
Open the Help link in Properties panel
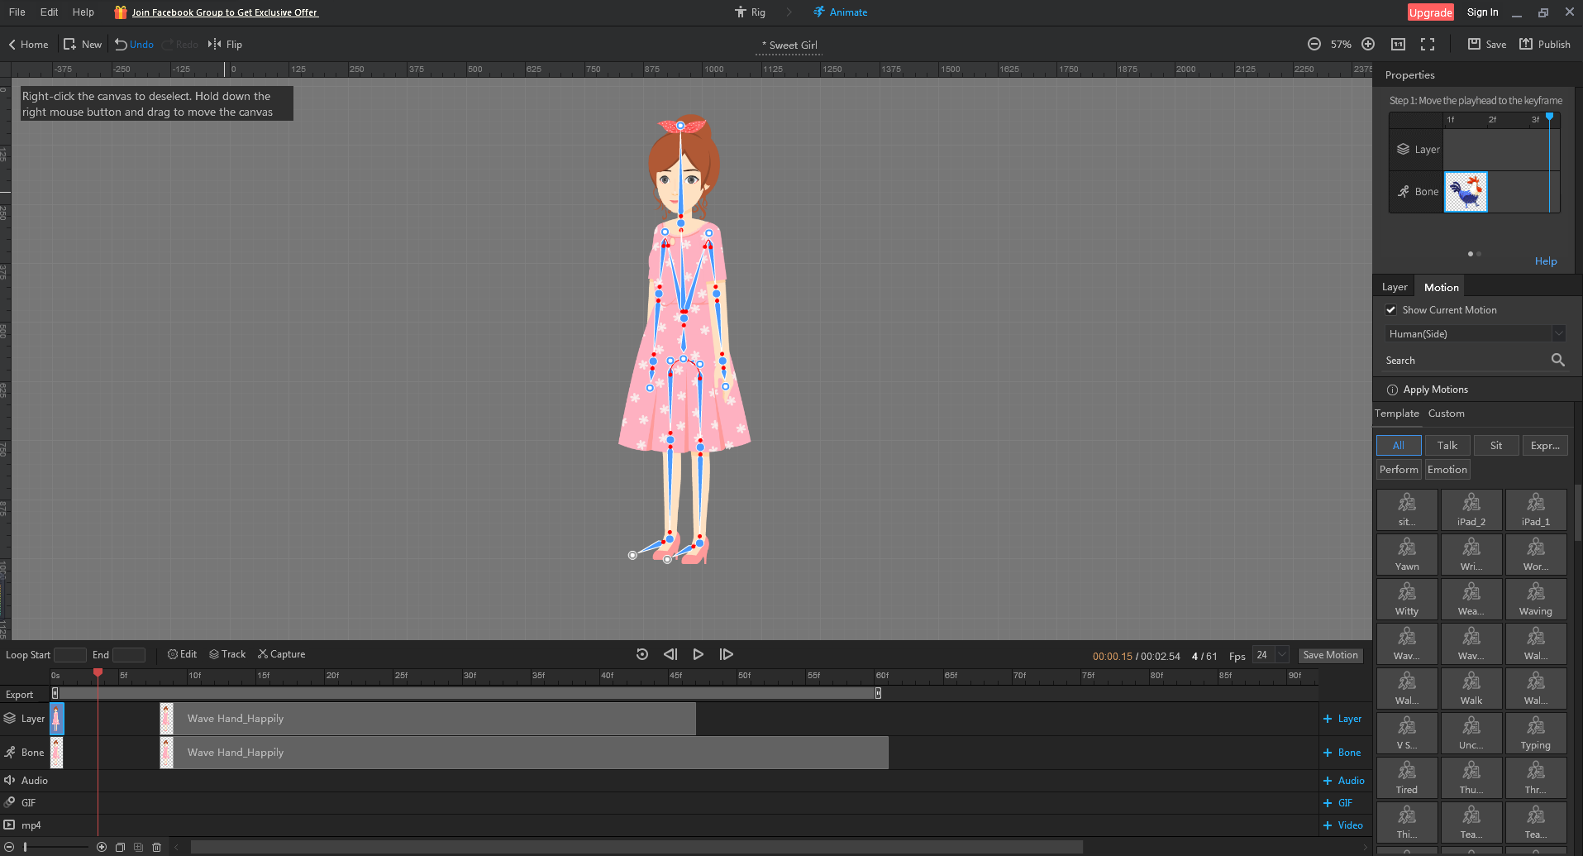[x=1545, y=261]
